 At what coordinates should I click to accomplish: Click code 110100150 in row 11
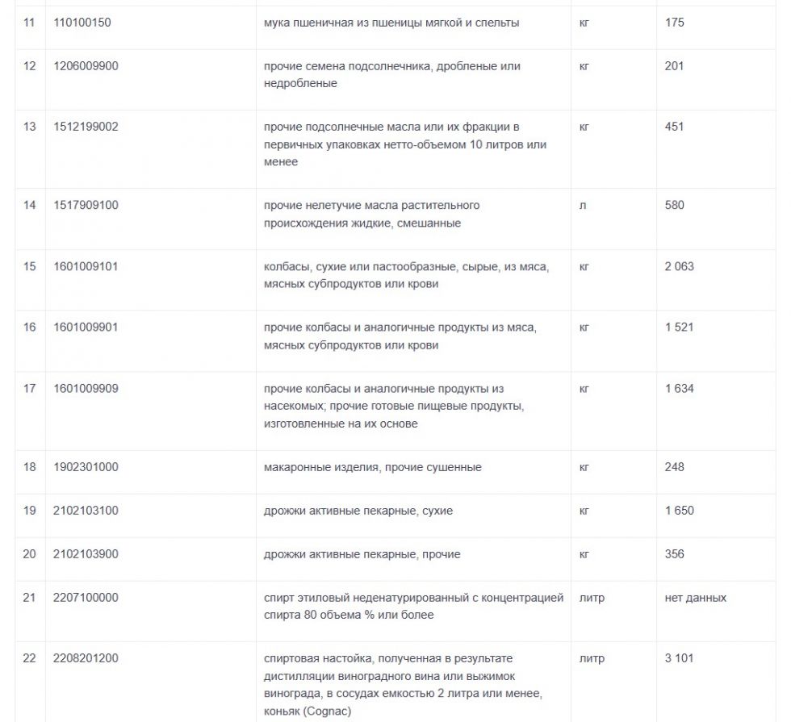82,23
